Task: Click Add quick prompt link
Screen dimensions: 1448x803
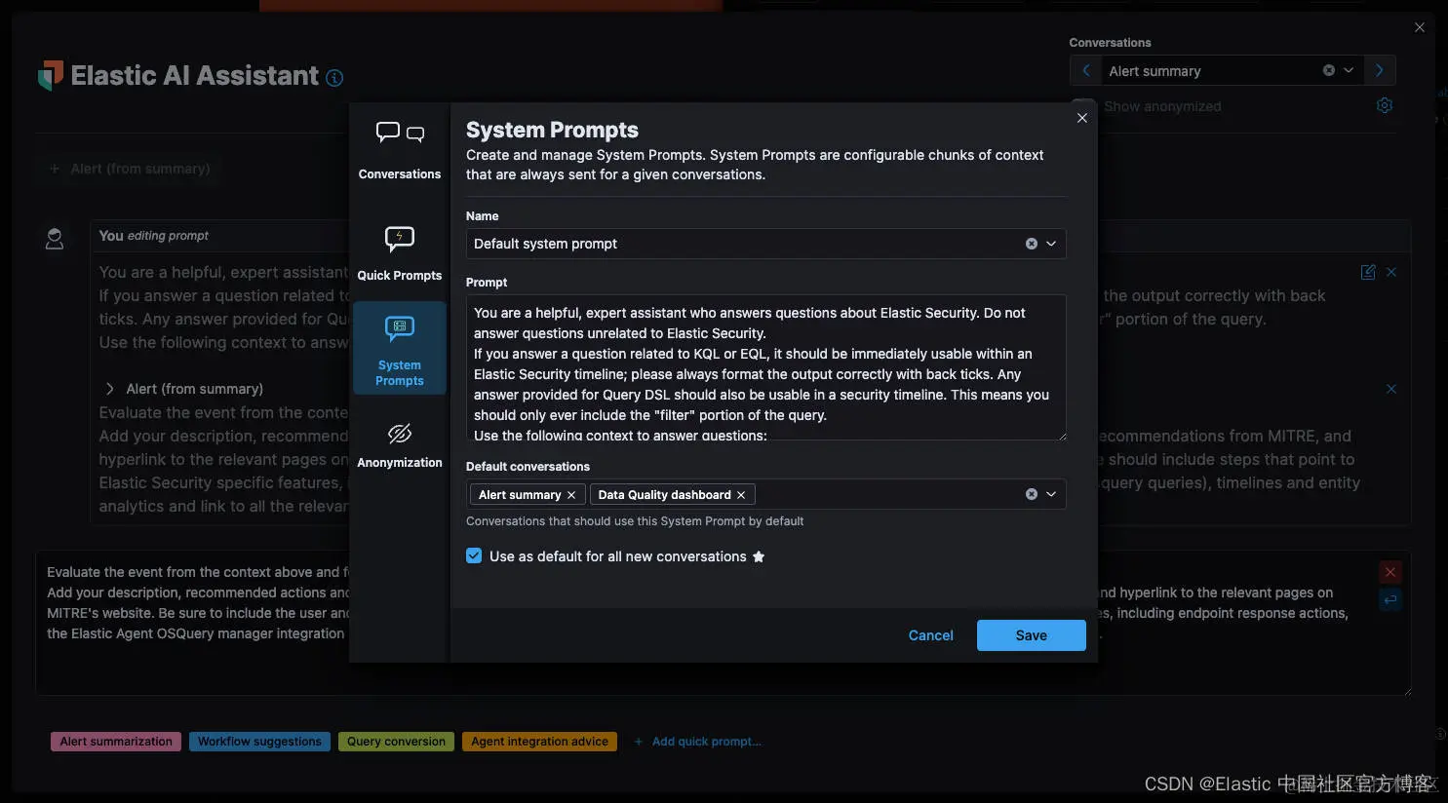Action: pos(697,742)
